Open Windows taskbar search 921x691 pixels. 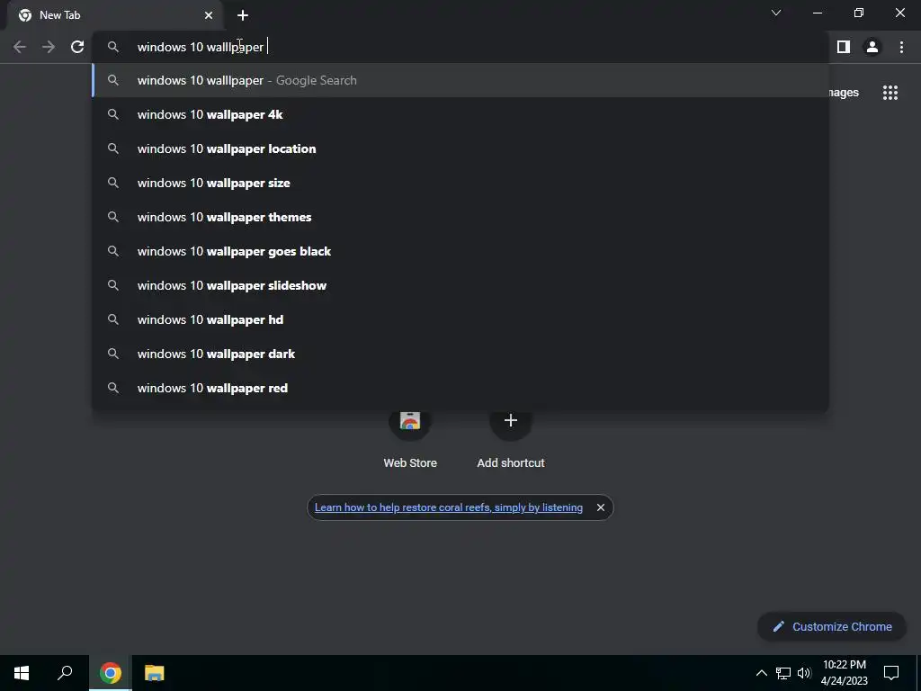(x=65, y=673)
